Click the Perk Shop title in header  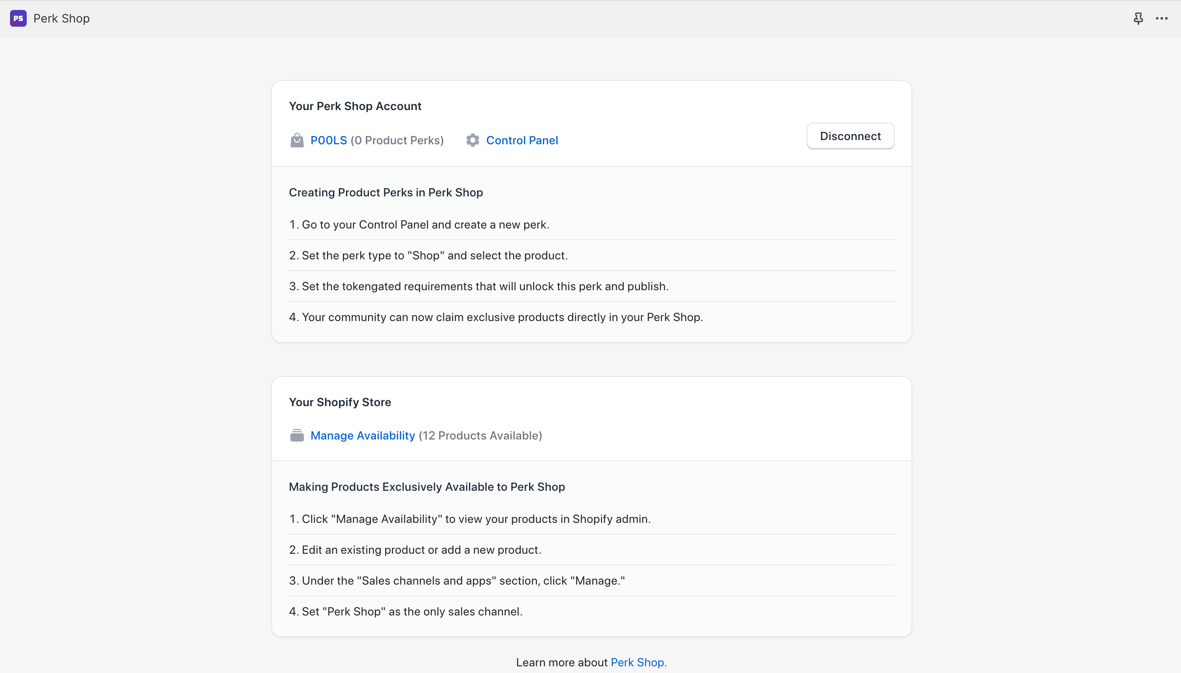(x=61, y=18)
